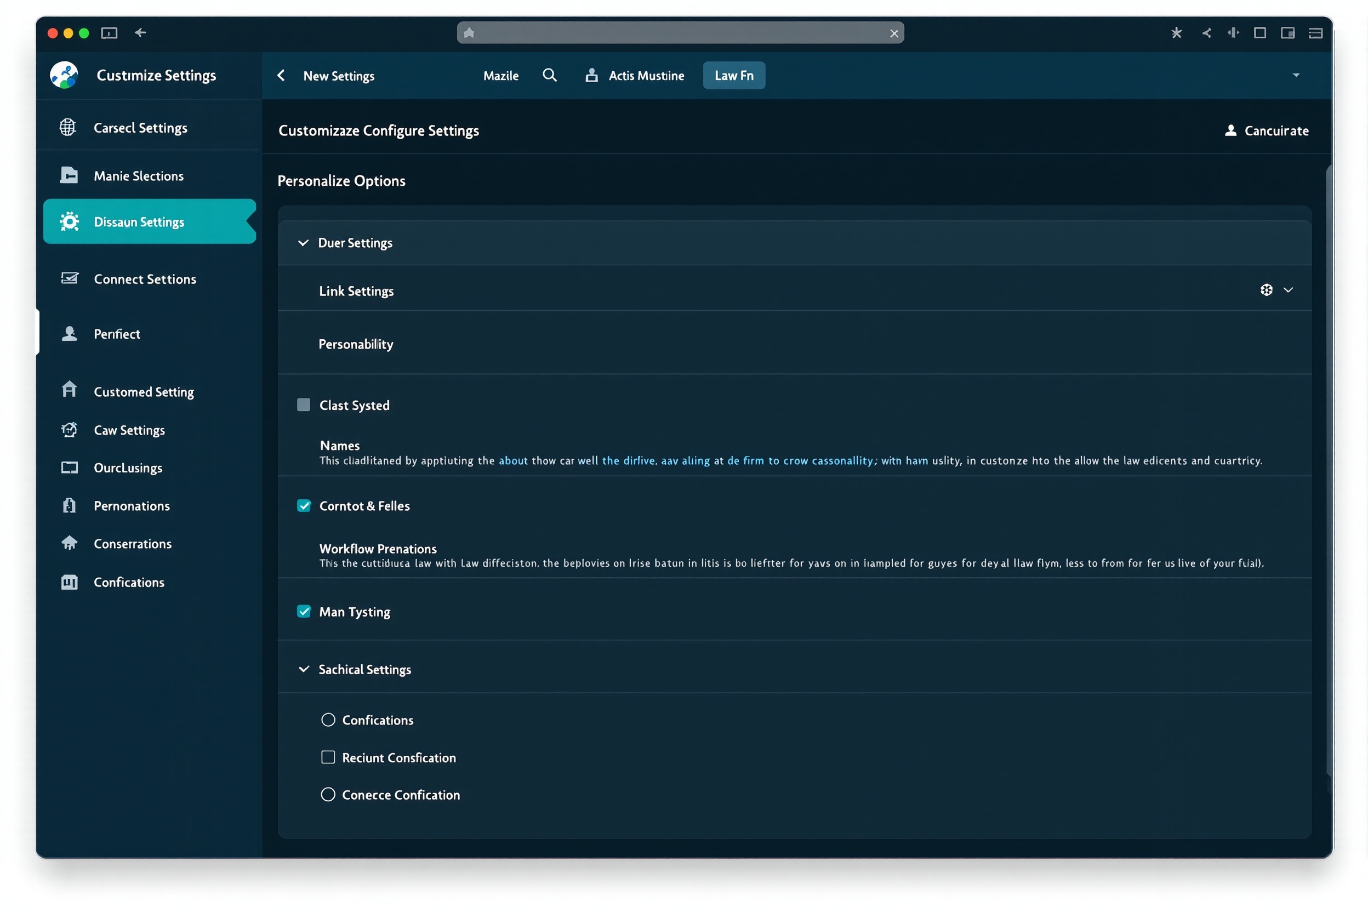This screenshot has width=1368, height=912.
Task: Click the vertical scrollbar on right edge
Action: (x=1329, y=471)
